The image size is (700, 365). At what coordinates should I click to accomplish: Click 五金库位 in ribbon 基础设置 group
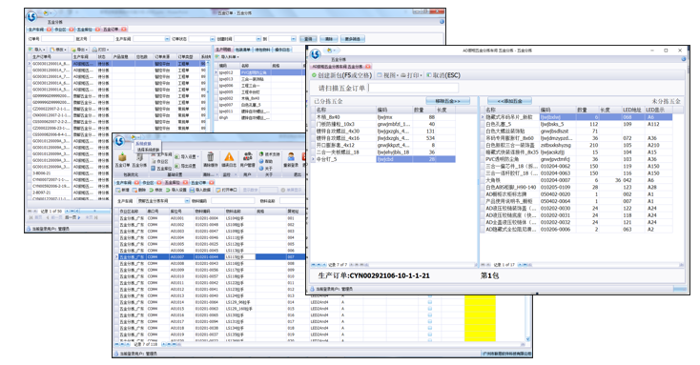coord(161,169)
